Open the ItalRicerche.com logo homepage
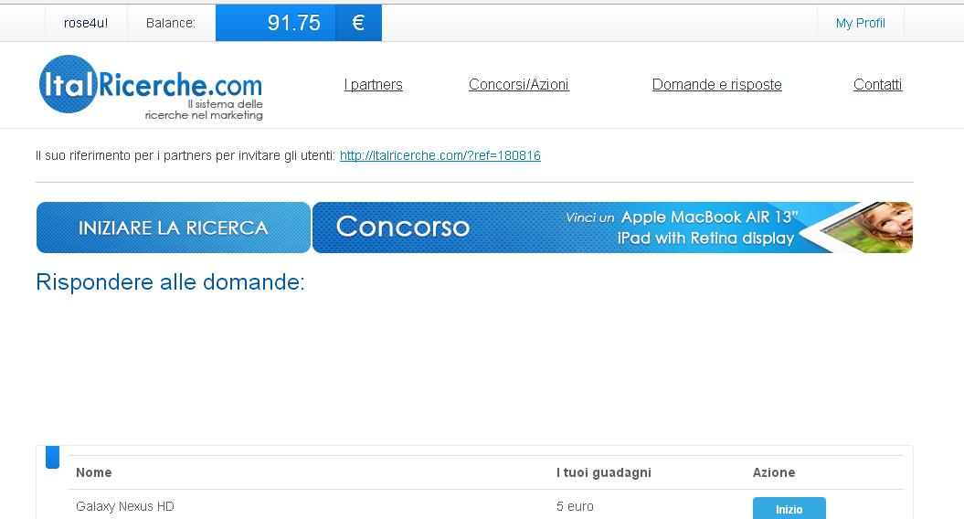 point(152,87)
